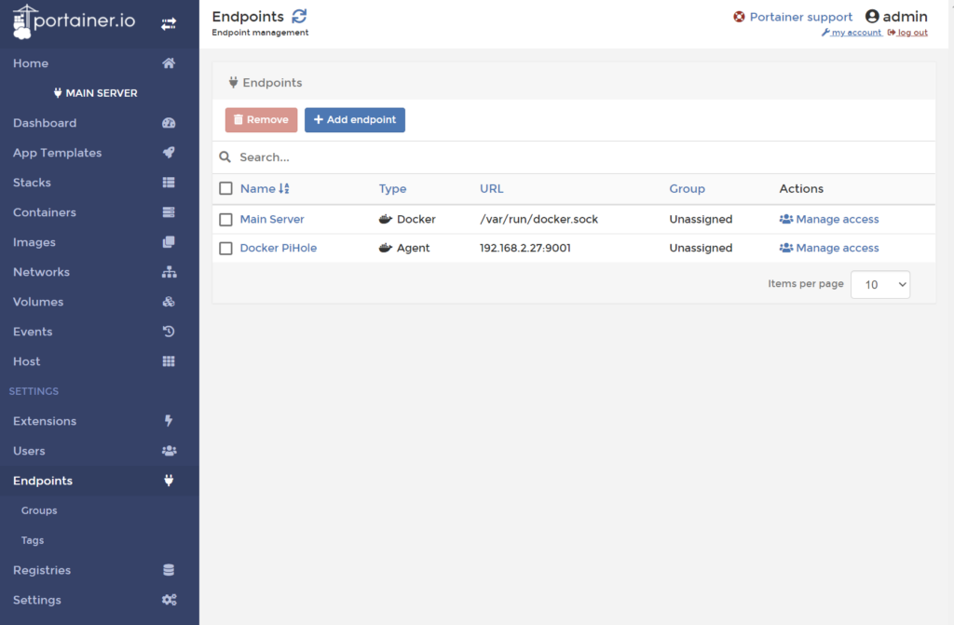The height and width of the screenshot is (625, 954).
Task: Collapse the sidebar with the arrows toggle icon
Action: point(169,23)
